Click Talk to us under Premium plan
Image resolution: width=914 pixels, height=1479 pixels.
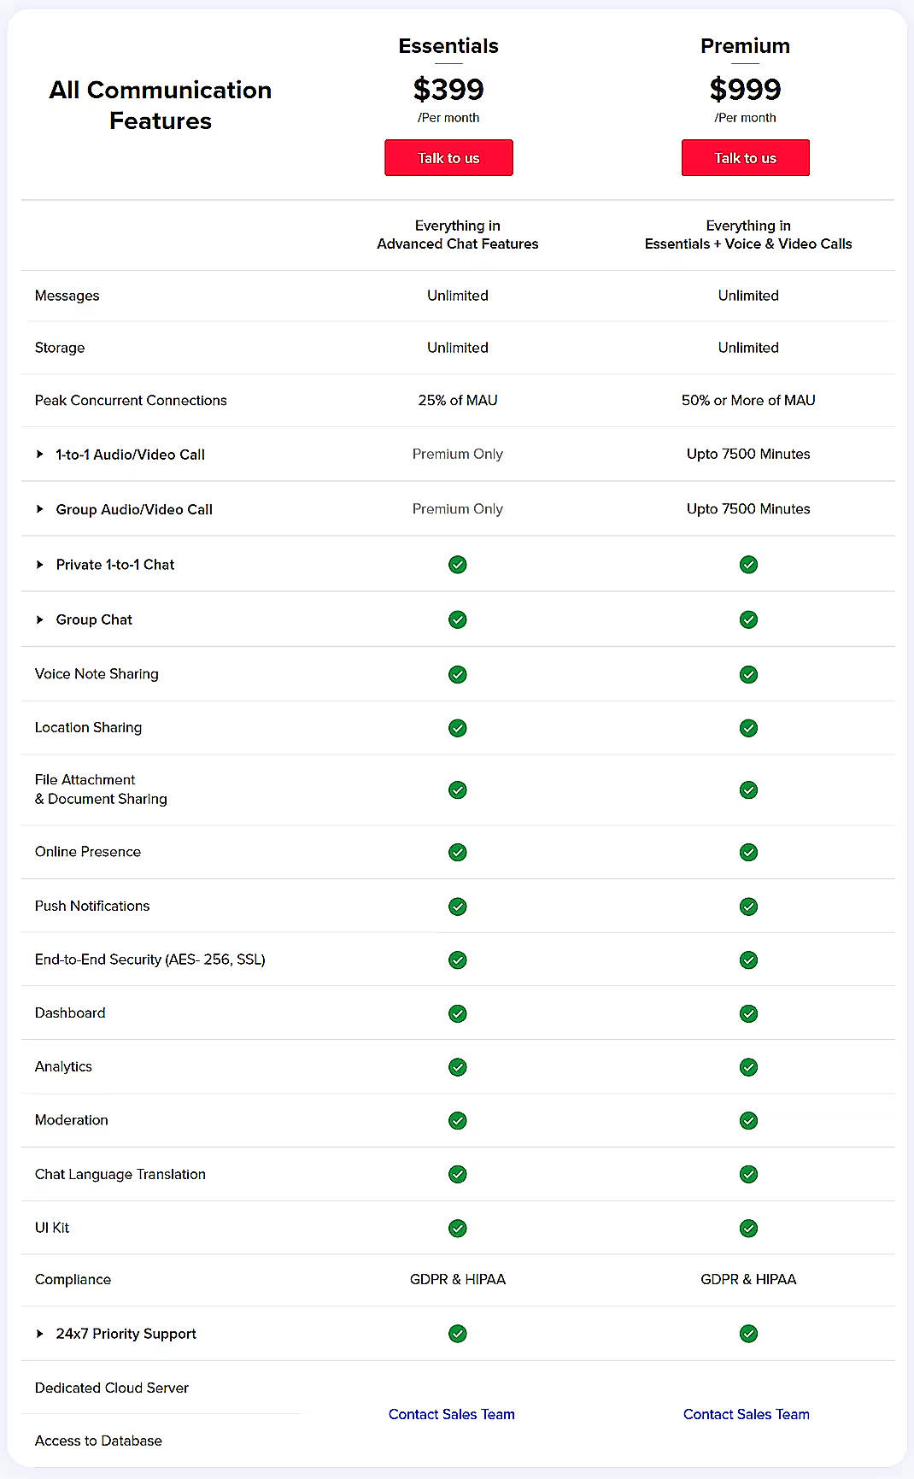coord(746,158)
